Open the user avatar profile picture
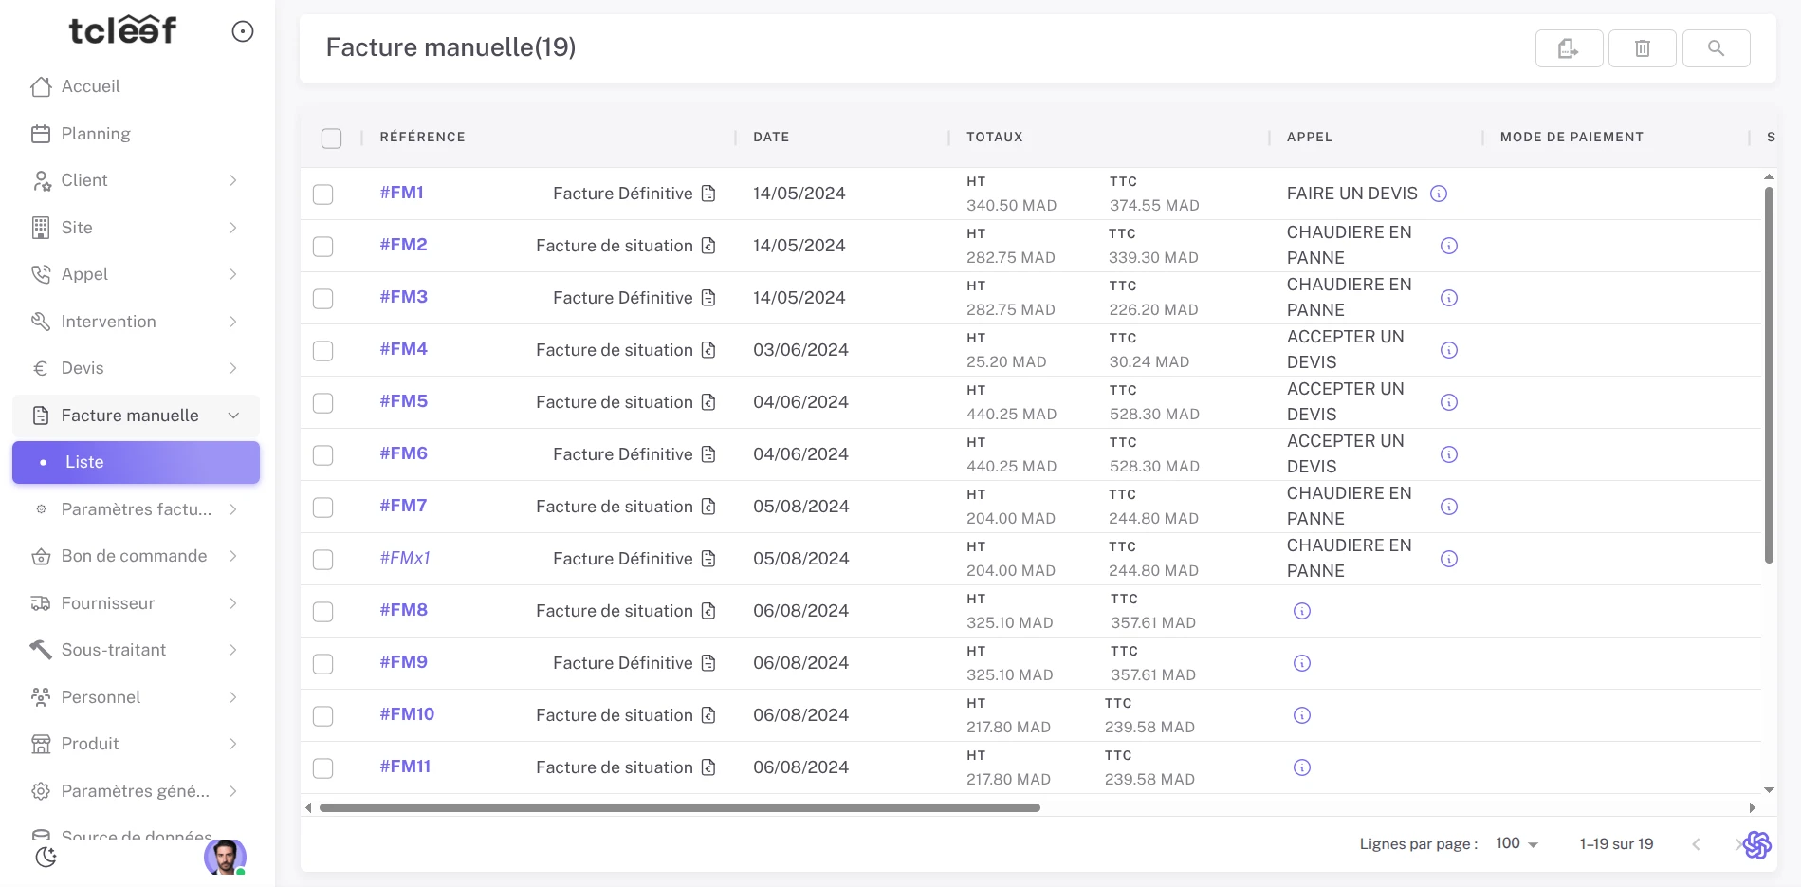 pos(225,857)
